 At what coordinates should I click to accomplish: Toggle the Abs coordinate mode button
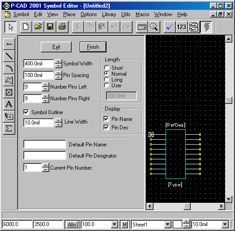tap(72, 224)
